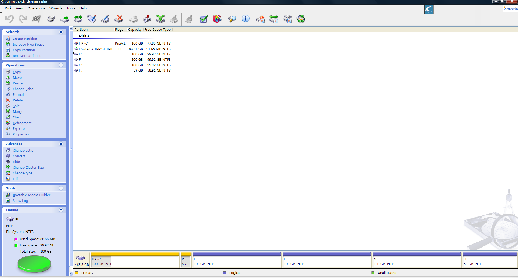
Task: Click the purple Logical legend swatch
Action: click(225, 273)
